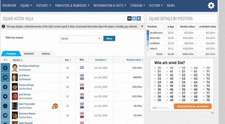
Task: Select age 70 in the ad
Action: click(x=208, y=68)
